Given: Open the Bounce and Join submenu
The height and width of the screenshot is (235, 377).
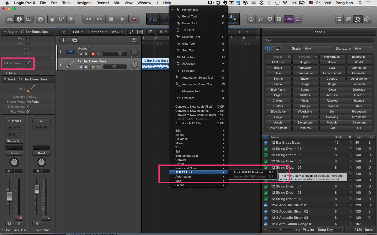Looking at the screenshot, I should point(198,156).
